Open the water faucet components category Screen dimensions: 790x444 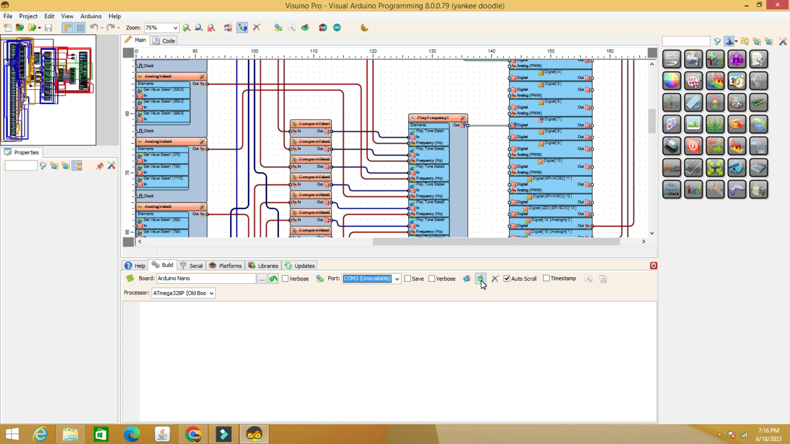[693, 59]
